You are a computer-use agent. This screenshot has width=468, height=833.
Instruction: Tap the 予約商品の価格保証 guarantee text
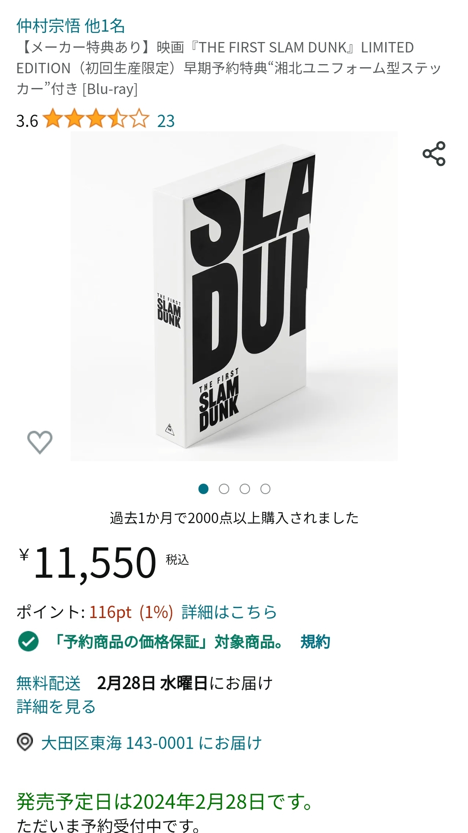(x=166, y=641)
